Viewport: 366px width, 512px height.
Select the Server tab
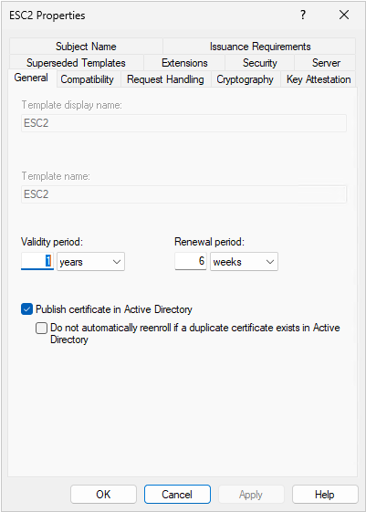point(326,63)
